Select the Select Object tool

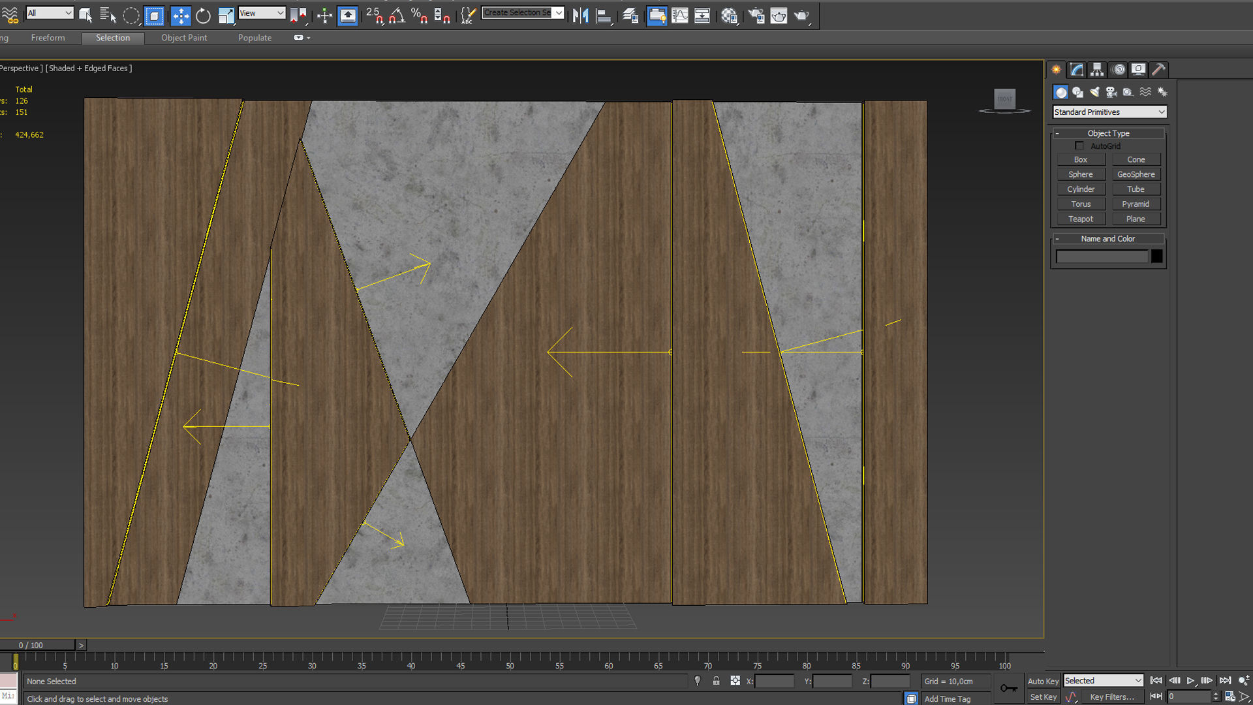(x=85, y=15)
